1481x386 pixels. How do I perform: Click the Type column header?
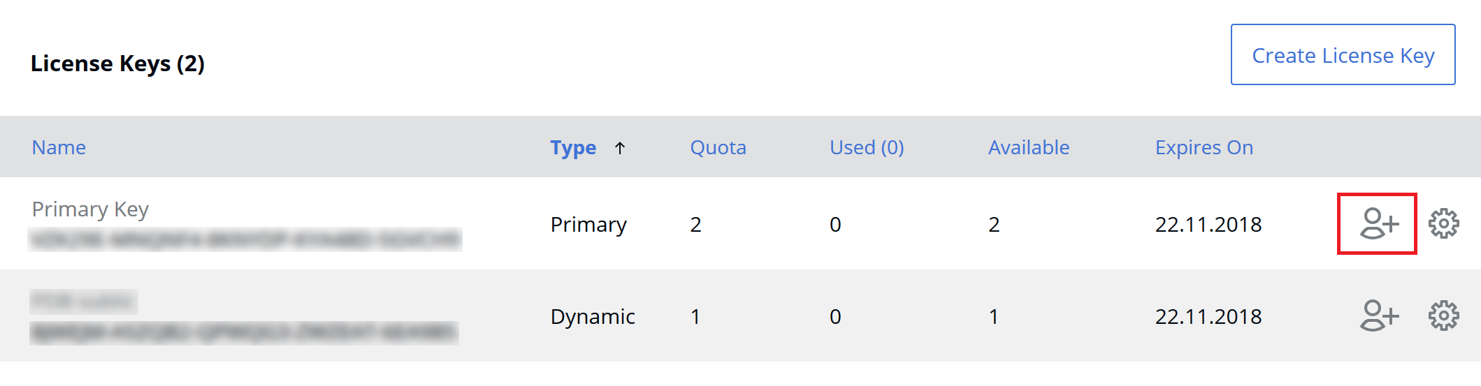click(x=573, y=148)
